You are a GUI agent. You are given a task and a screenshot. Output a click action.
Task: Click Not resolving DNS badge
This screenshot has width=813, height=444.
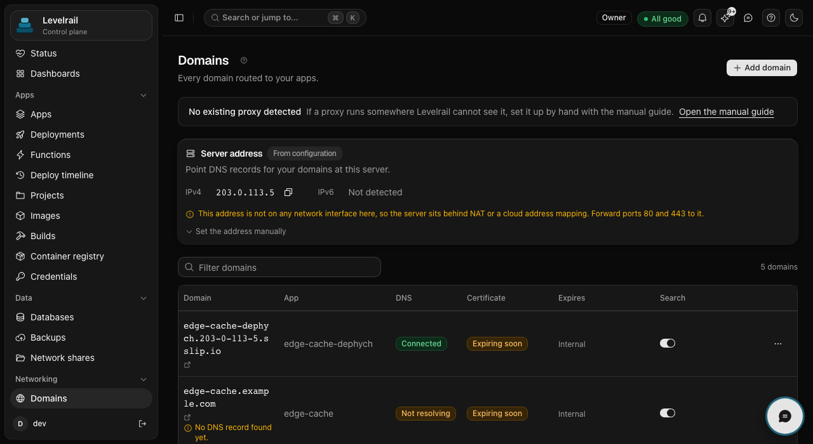426,414
